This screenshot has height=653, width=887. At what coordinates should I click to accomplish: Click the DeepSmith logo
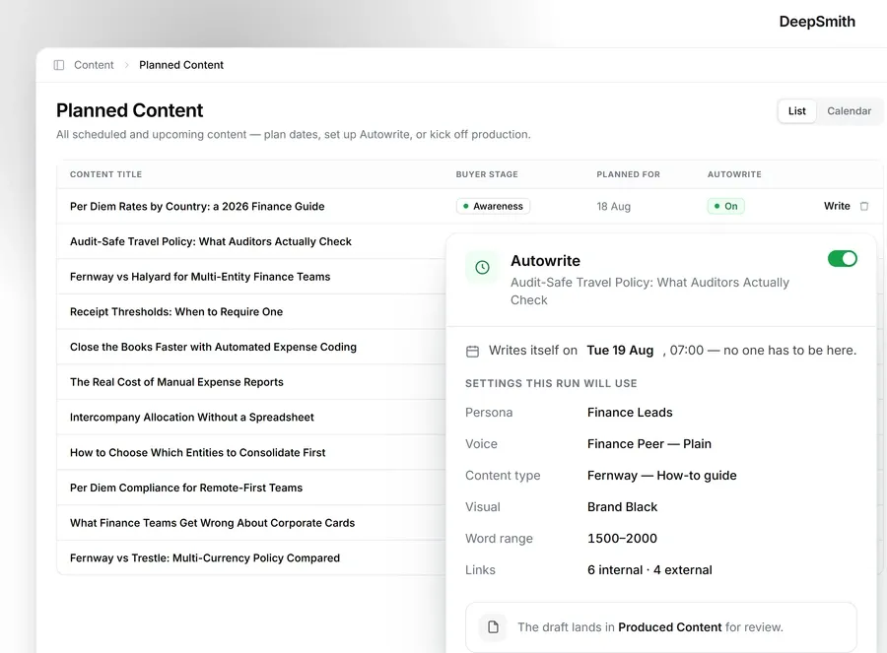click(817, 22)
